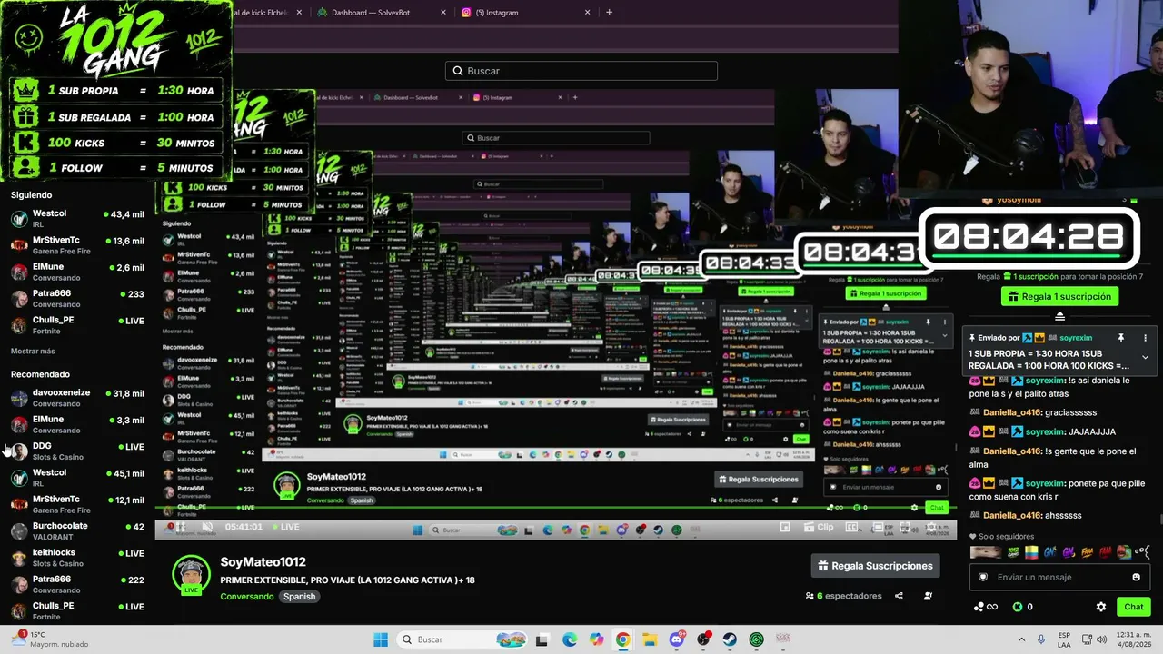Jump to the LIVE indicator in player
This screenshot has width=1163, height=654.
click(x=284, y=527)
